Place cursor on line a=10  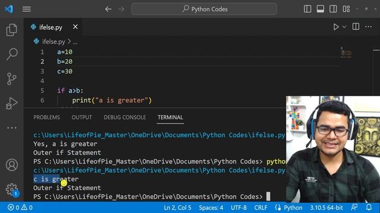pyautogui.click(x=65, y=52)
